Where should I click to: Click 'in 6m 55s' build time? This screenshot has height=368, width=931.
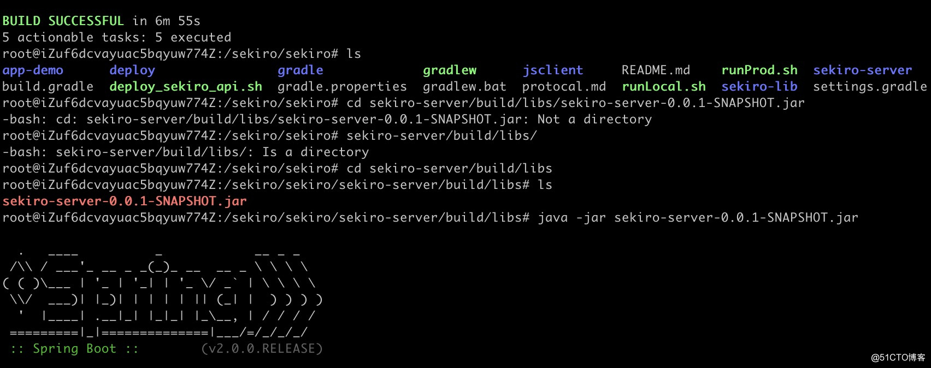coord(167,21)
